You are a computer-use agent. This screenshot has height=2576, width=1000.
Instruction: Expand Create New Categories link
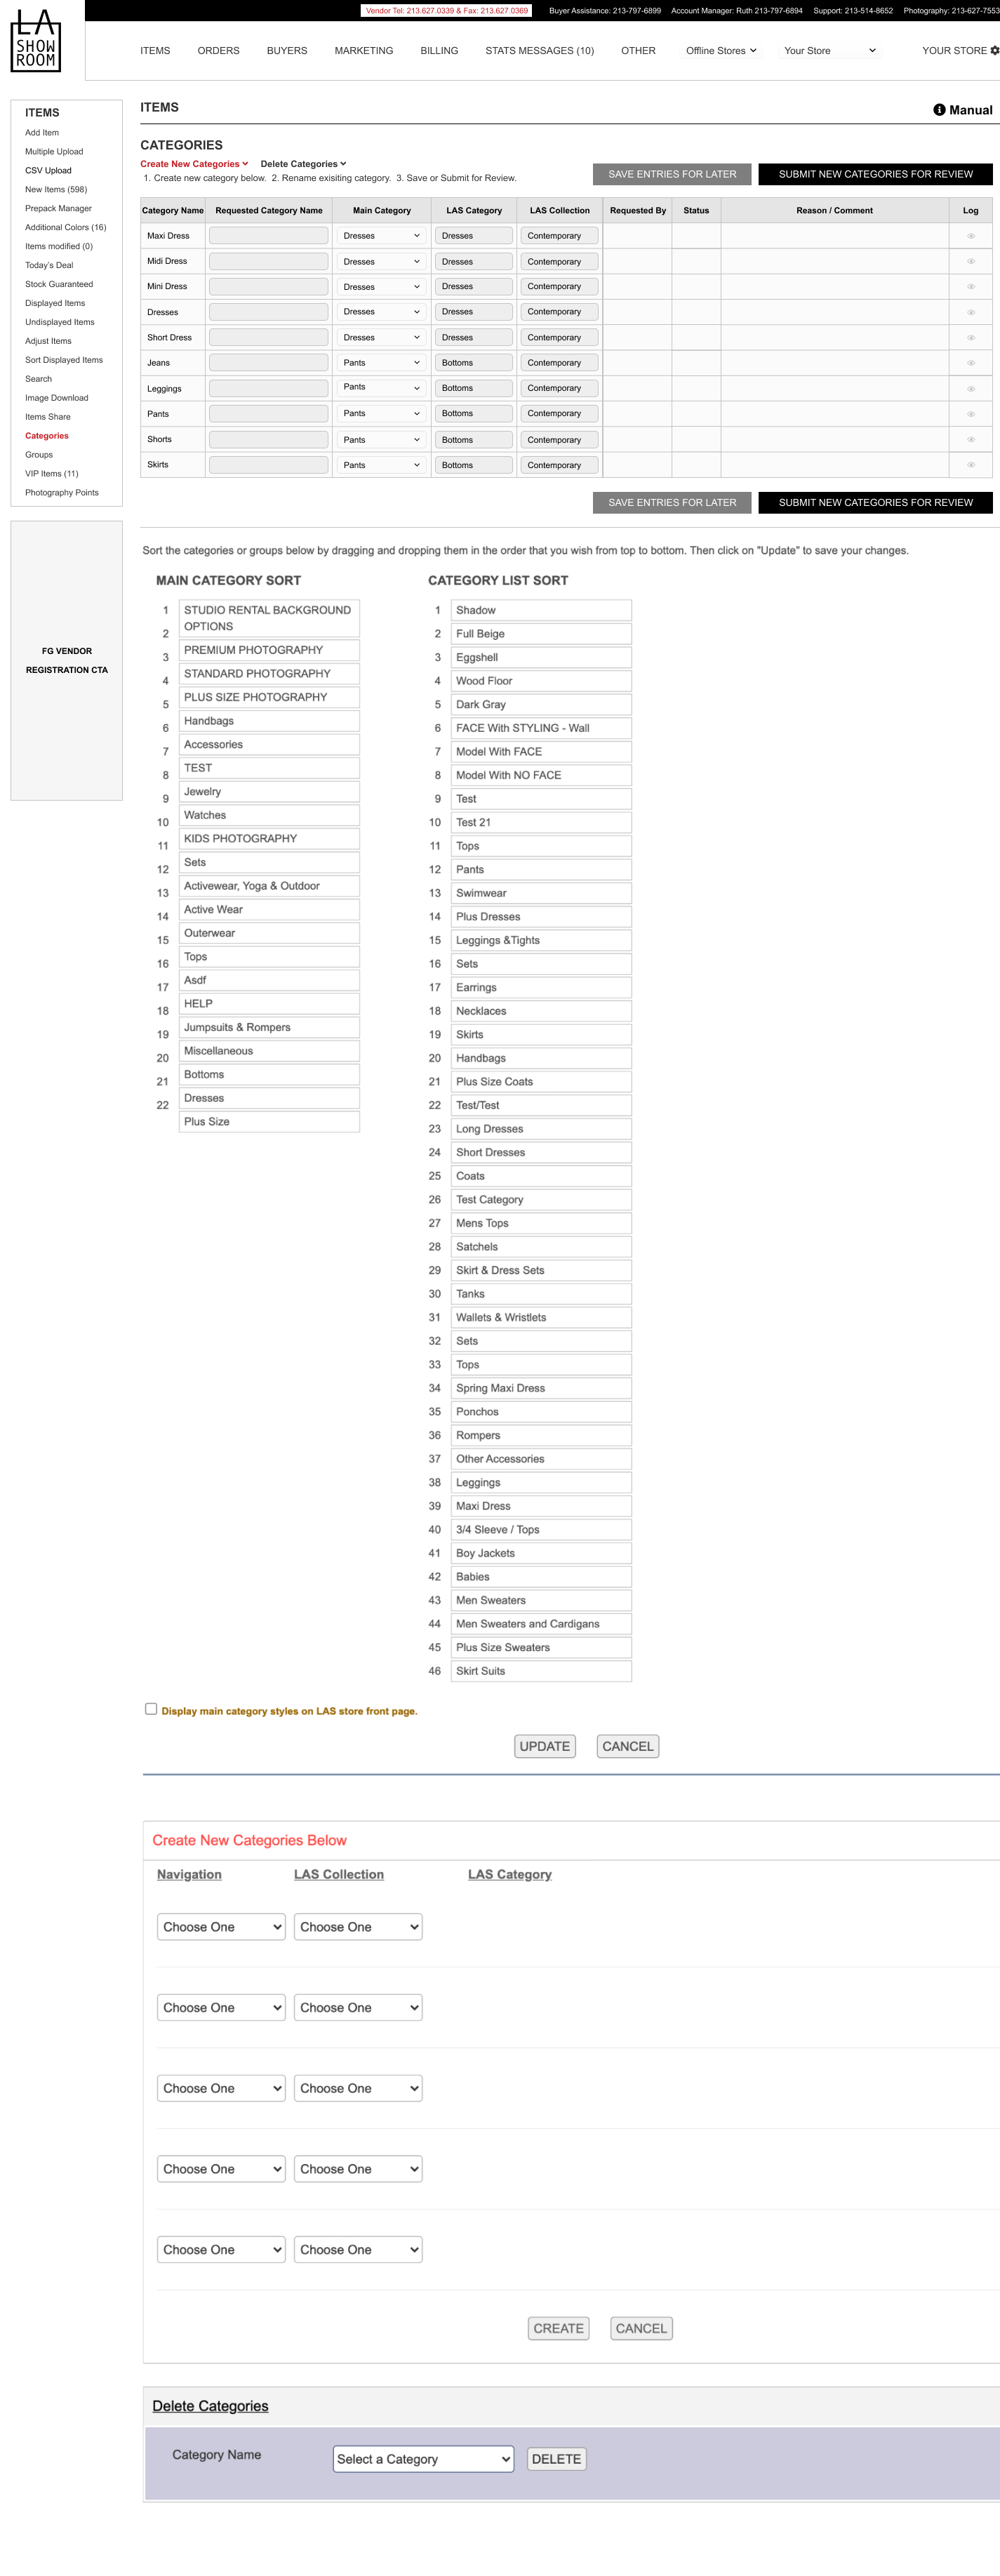[x=194, y=164]
